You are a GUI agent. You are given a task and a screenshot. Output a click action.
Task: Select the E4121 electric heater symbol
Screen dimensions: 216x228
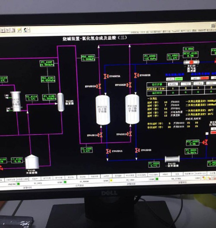pos(191,62)
